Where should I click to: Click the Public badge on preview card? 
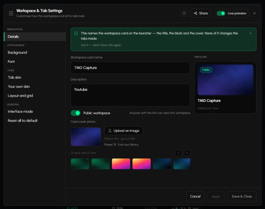pos(206,70)
